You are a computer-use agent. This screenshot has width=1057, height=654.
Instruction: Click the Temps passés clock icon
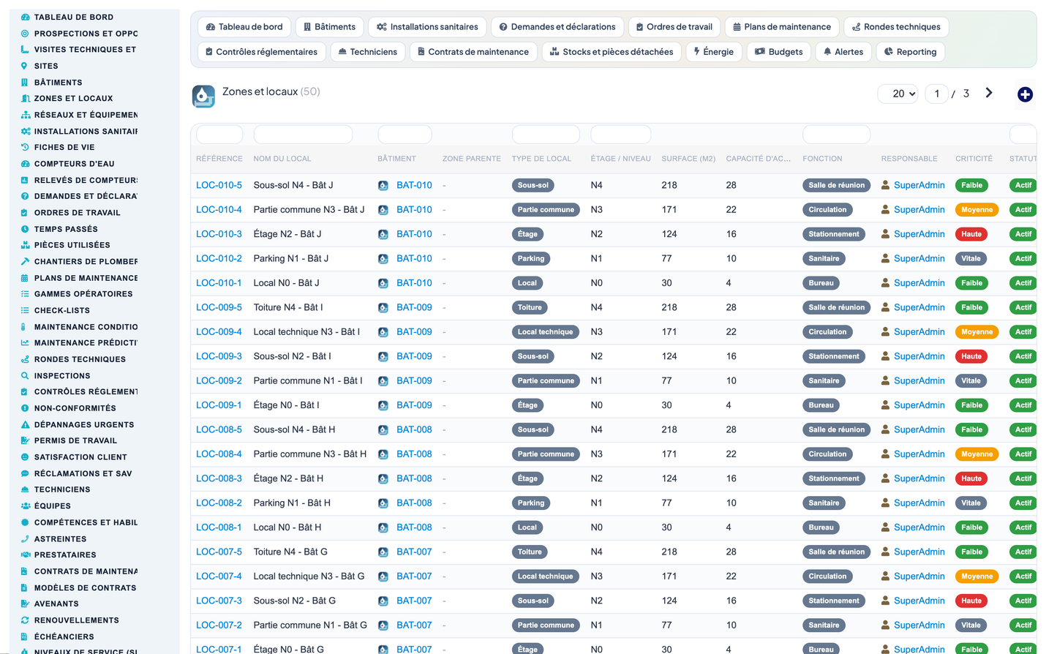pos(25,229)
